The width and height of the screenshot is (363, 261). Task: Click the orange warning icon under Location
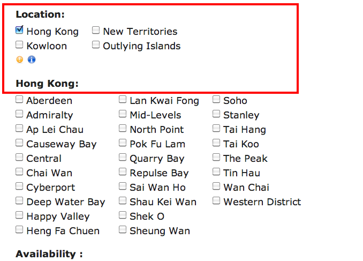click(x=20, y=59)
